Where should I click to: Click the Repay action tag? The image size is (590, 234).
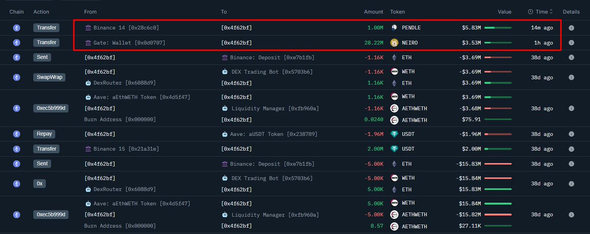coord(44,134)
